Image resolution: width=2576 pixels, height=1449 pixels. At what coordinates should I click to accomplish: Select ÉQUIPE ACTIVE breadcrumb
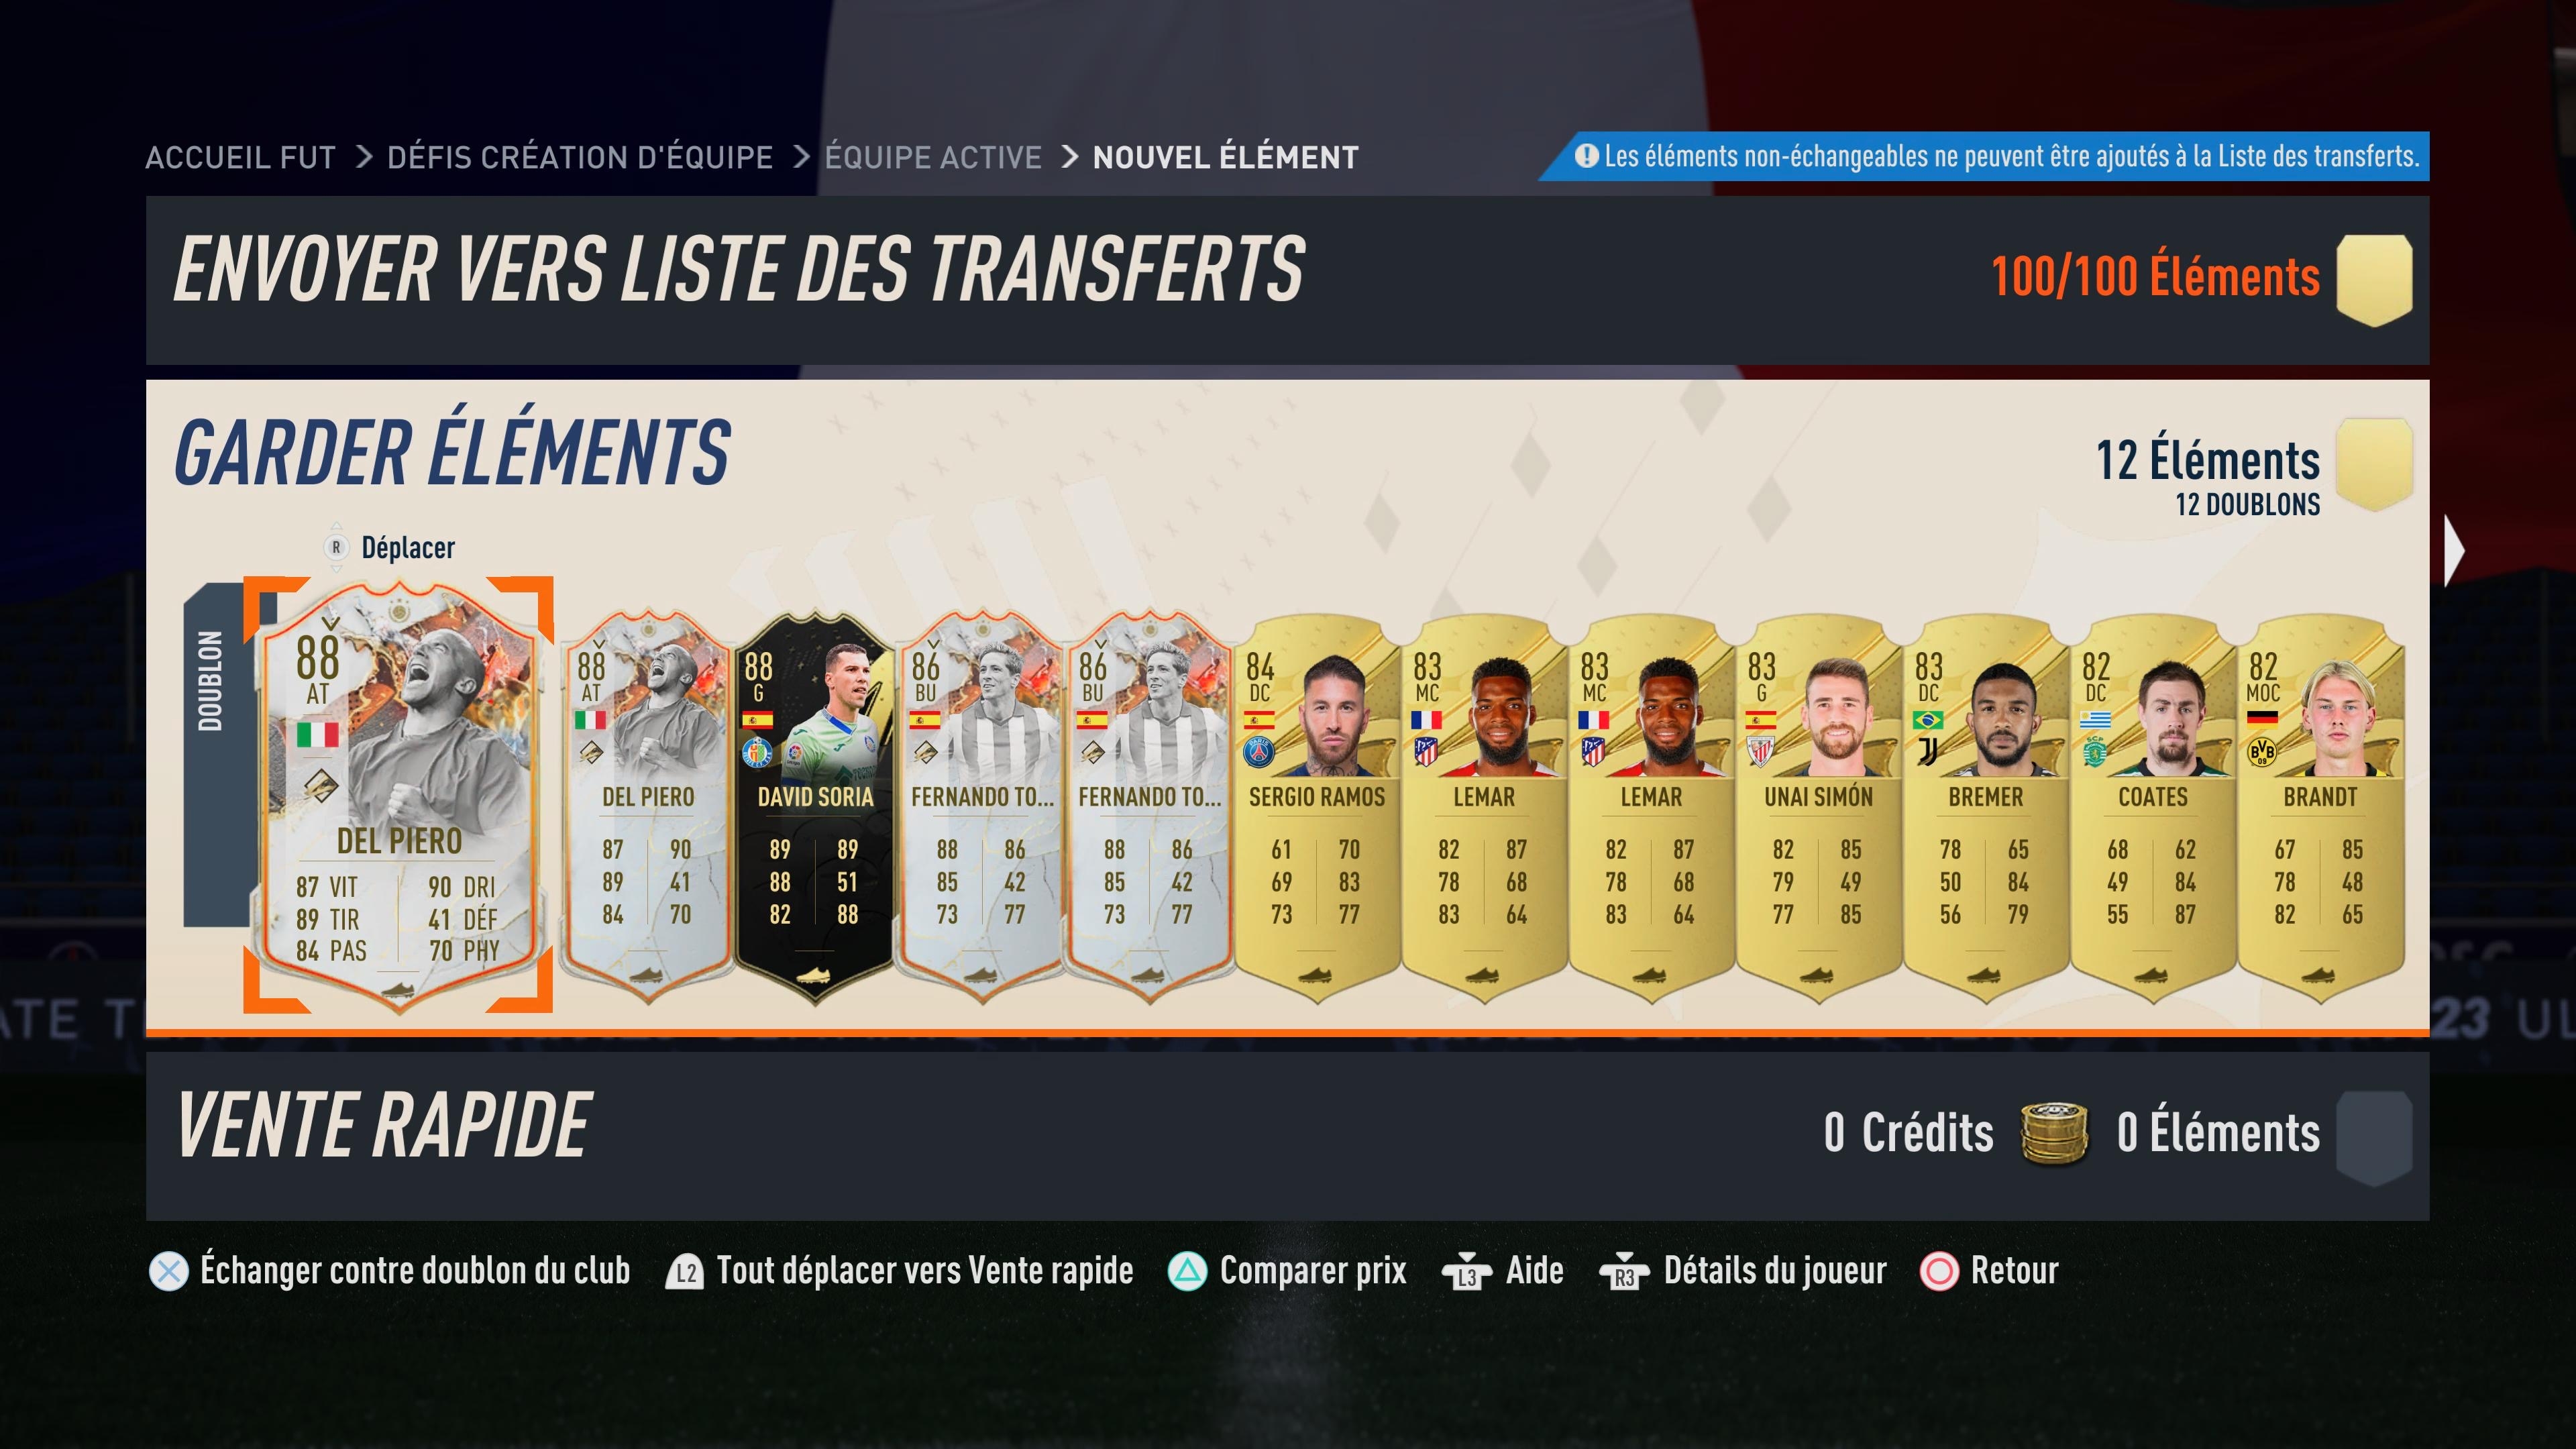coord(933,158)
